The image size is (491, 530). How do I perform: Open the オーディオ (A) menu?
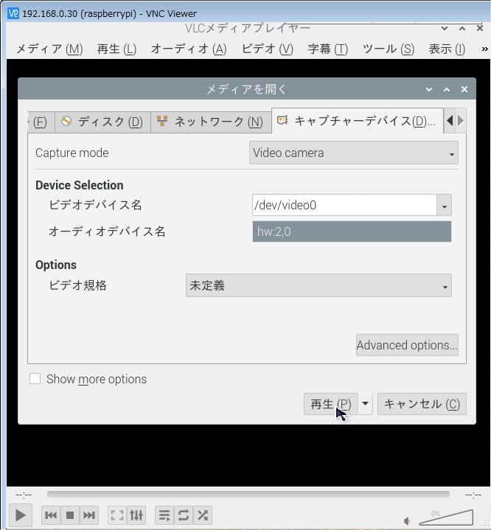[189, 49]
